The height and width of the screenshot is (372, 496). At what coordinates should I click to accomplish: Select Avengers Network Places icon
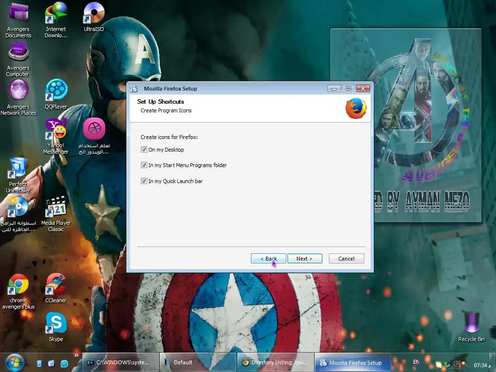point(18,98)
